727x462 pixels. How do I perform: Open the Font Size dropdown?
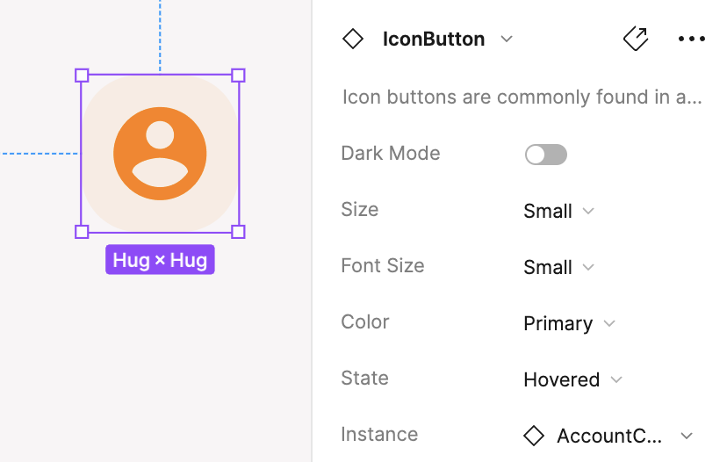(x=558, y=267)
